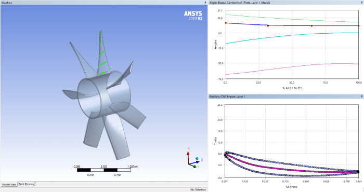
Task: Click the "M-Prime" axis label
Action: tap(292, 187)
